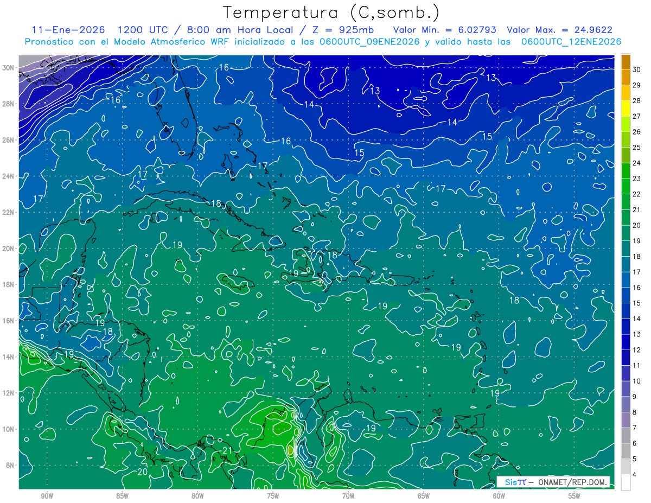Viewport: 651px width, 503px height.
Task: Click the '18N' latitude axis label
Action: (9, 284)
